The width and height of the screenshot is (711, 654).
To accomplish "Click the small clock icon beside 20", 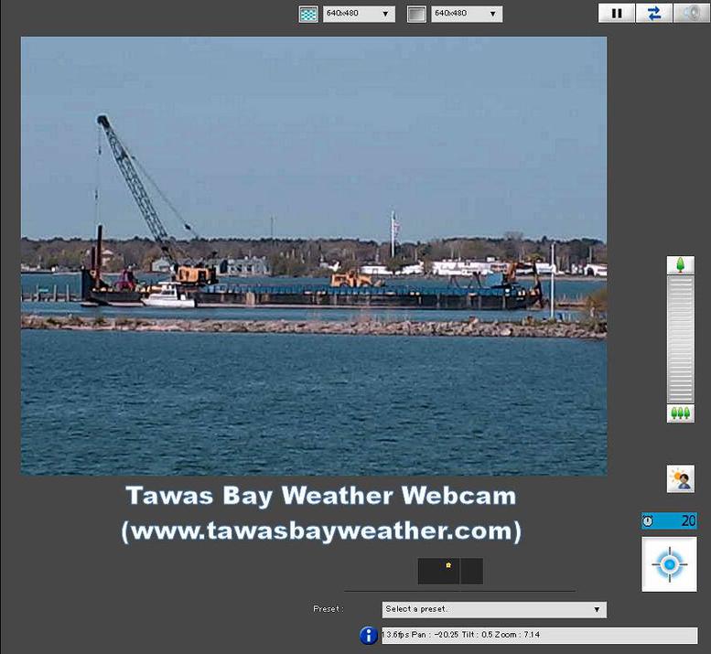I will point(648,520).
